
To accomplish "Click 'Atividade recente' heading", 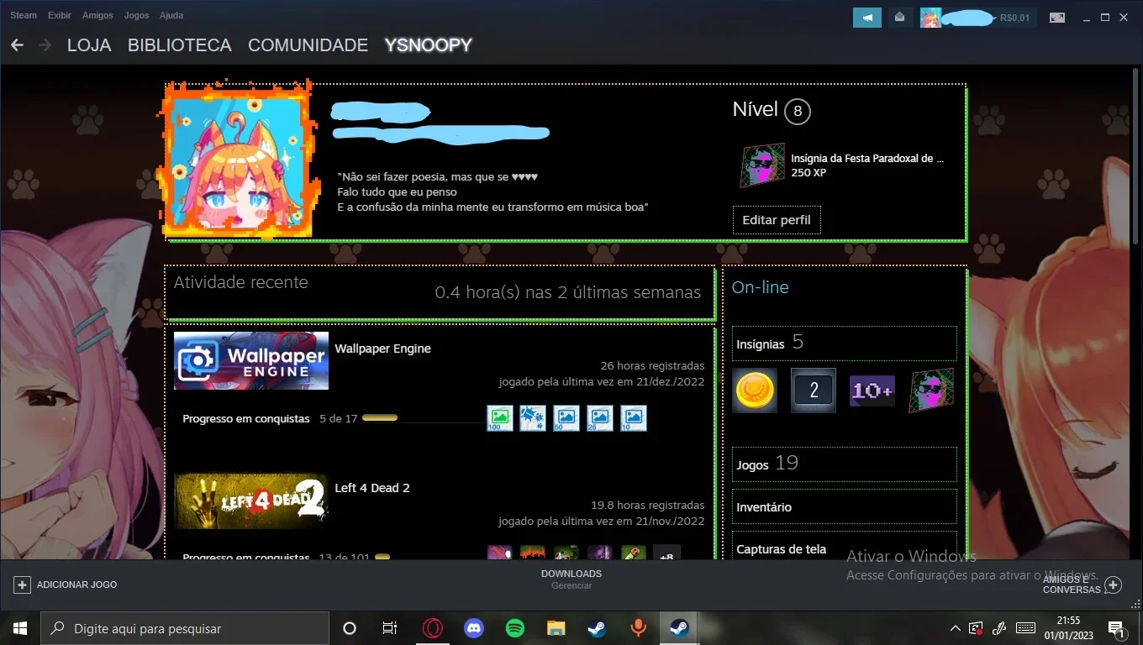I will [x=241, y=283].
